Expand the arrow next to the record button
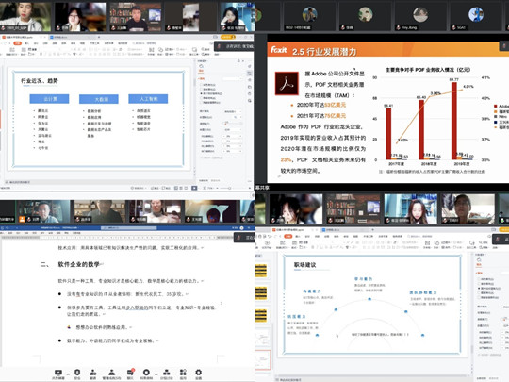This screenshot has height=382, width=509. click(x=156, y=374)
